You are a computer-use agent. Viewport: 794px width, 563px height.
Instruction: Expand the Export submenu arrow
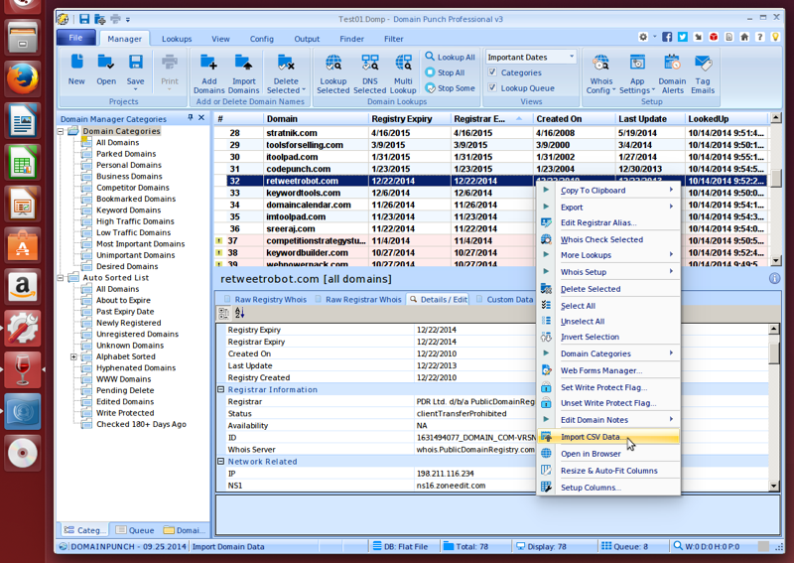[x=671, y=207]
